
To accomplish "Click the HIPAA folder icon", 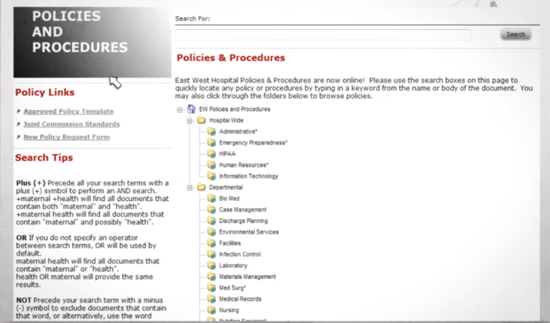I will 211,154.
